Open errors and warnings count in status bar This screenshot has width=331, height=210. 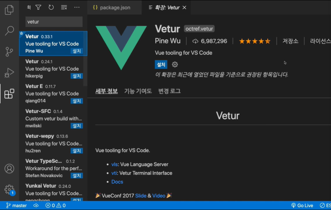tap(56, 206)
